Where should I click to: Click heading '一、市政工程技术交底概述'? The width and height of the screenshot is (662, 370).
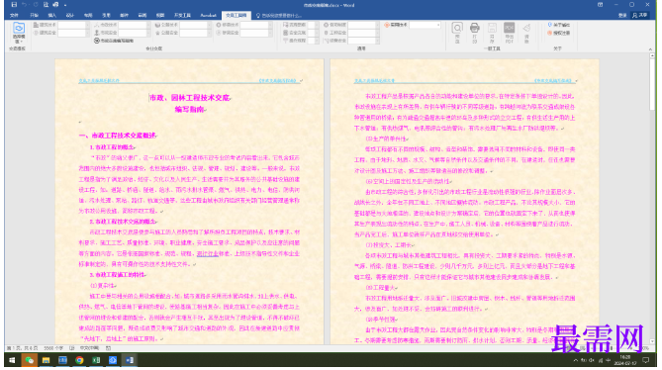[118, 136]
